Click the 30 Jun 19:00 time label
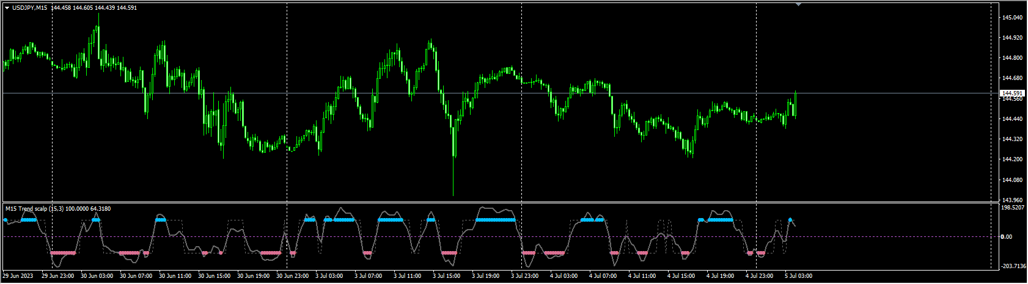1028x284 pixels. click(254, 276)
